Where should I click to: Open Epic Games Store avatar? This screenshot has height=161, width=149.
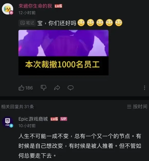click(8, 122)
